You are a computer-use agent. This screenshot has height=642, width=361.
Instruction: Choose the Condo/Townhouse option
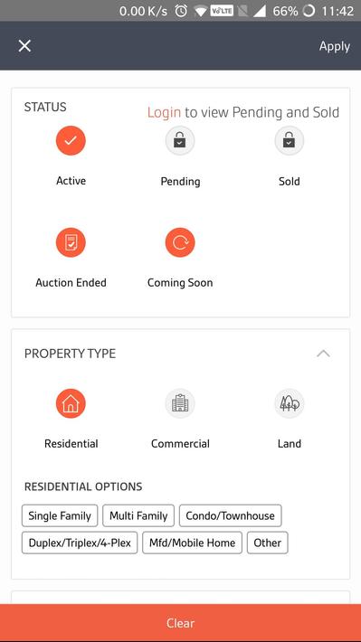click(x=231, y=515)
